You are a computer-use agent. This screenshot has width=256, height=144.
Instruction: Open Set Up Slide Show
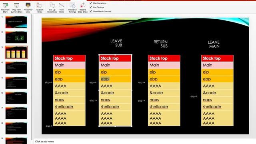[52, 8]
